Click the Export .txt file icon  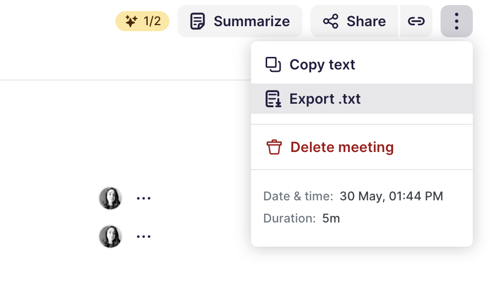click(x=273, y=99)
